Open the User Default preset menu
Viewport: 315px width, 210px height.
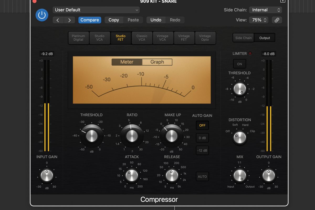click(x=96, y=10)
